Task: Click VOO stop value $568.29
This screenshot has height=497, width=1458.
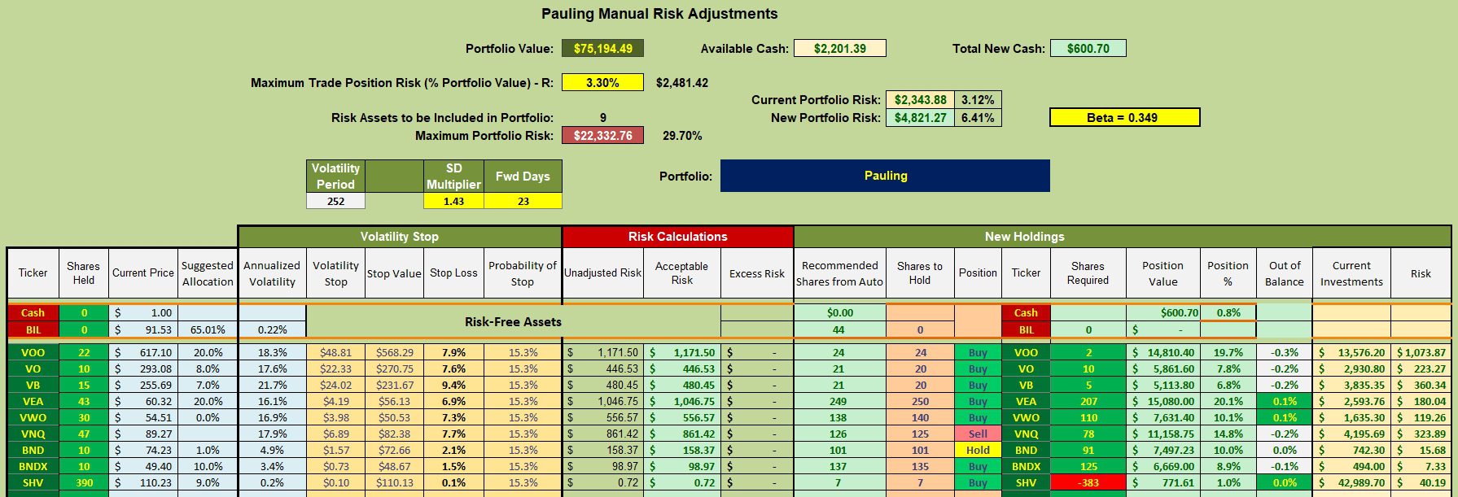Action: (x=395, y=353)
